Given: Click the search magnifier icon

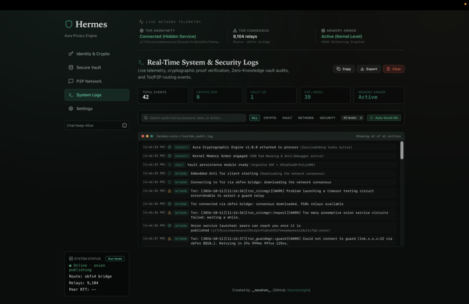Looking at the screenshot, I should [x=146, y=118].
